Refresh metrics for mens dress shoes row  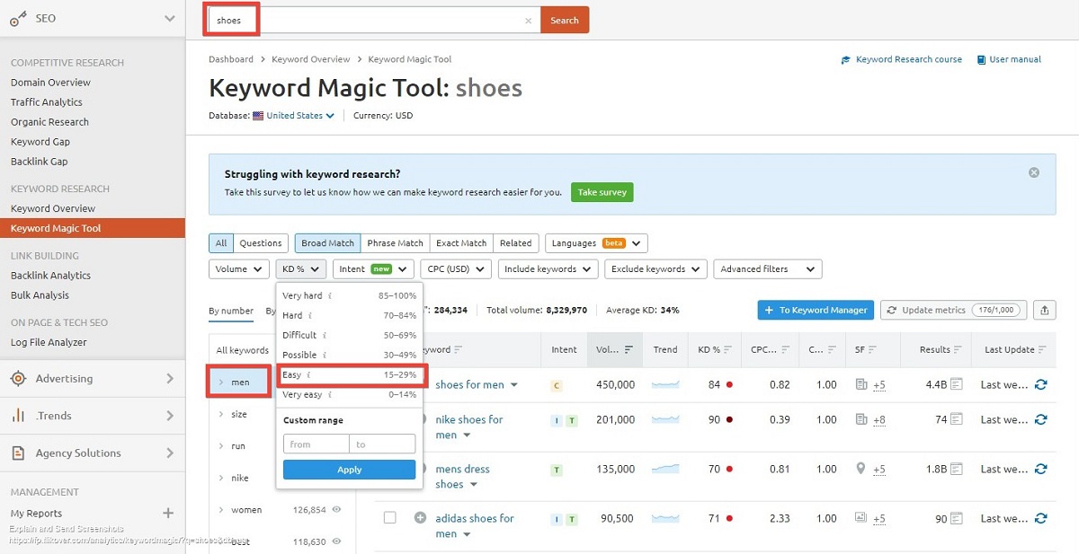point(1041,469)
